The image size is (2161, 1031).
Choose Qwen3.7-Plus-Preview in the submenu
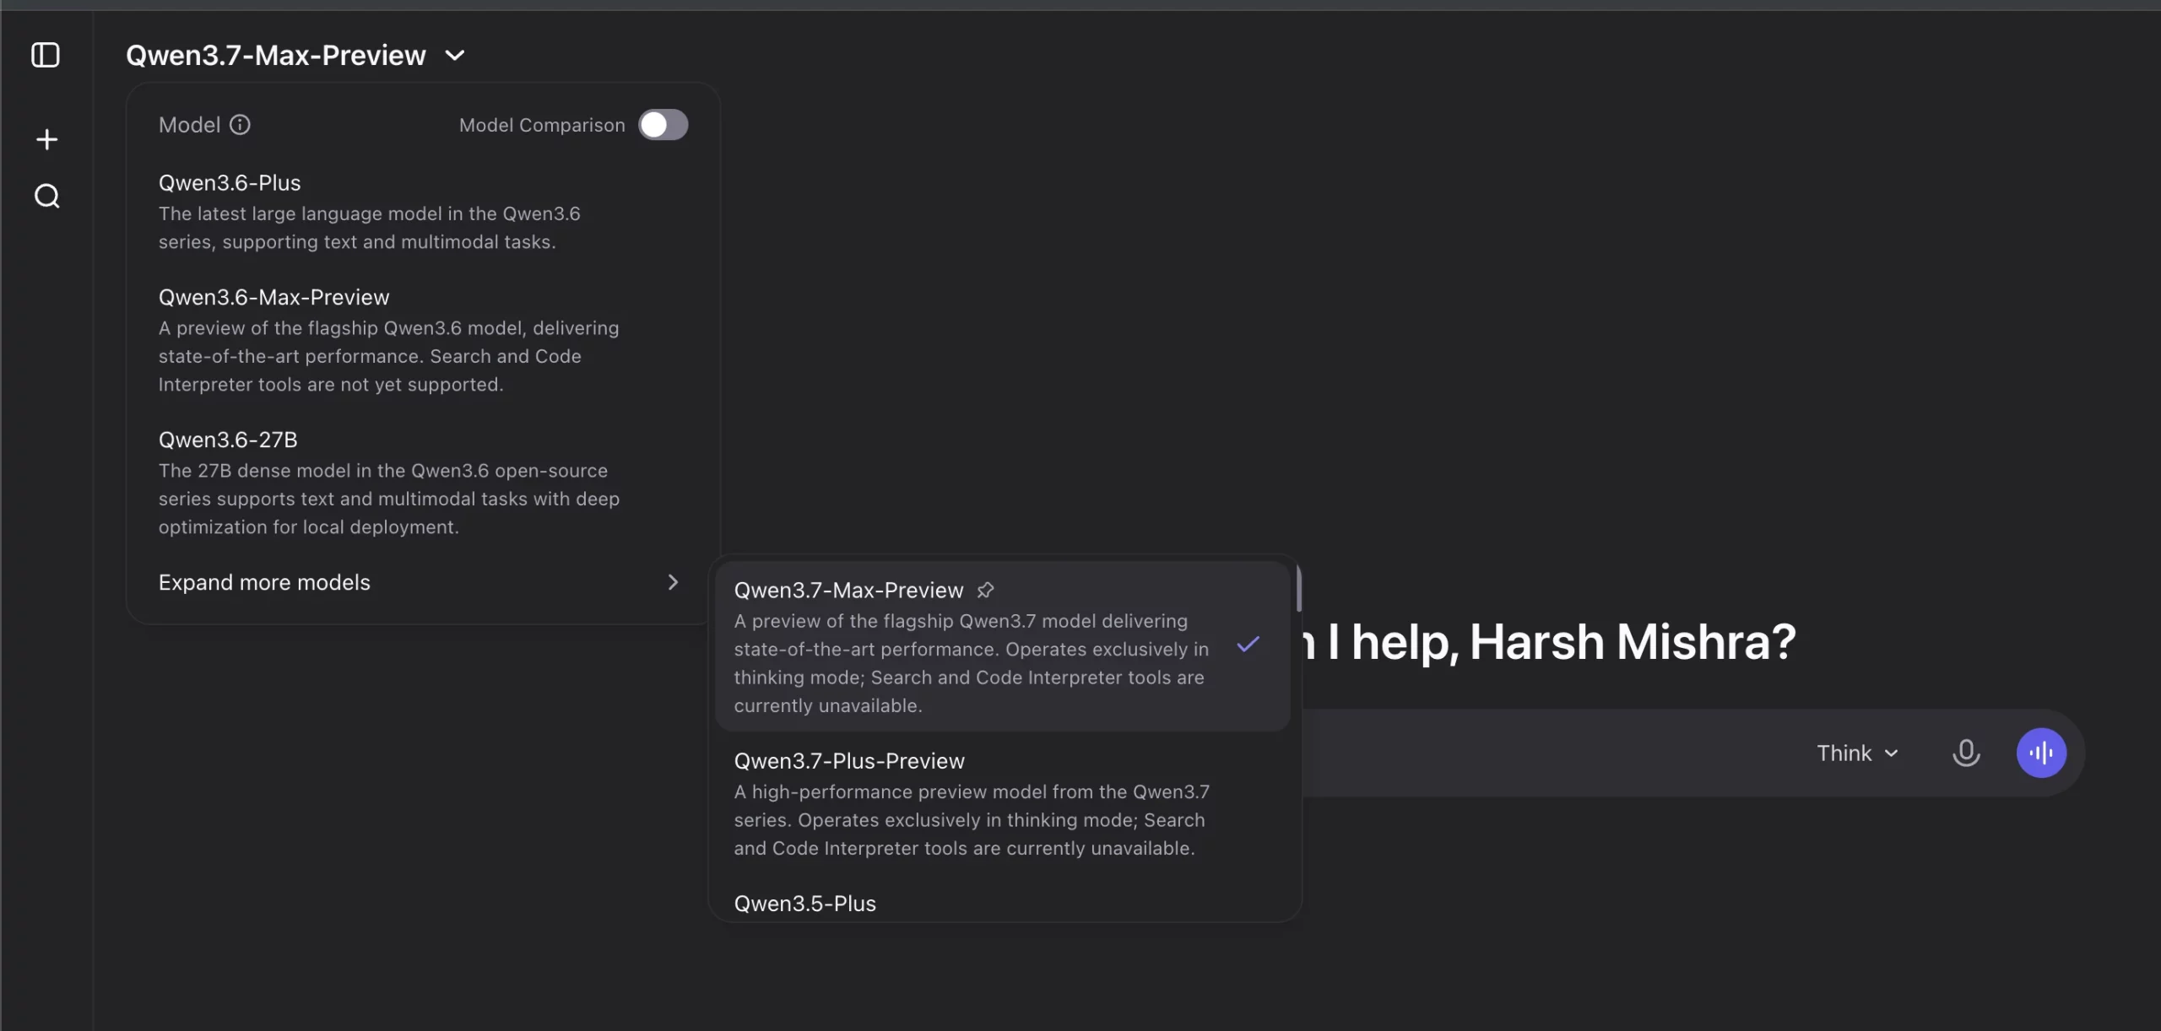[x=1002, y=803]
